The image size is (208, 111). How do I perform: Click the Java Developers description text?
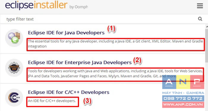coord(115,44)
